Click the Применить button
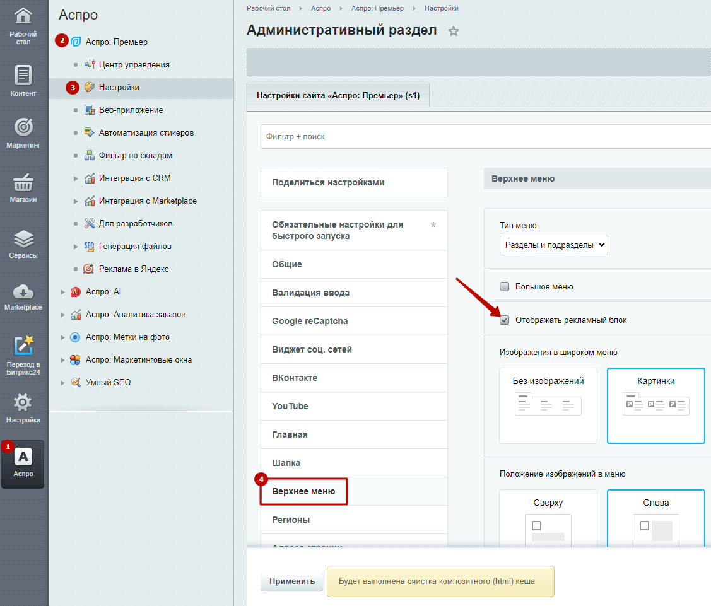The image size is (711, 606). coord(292,581)
